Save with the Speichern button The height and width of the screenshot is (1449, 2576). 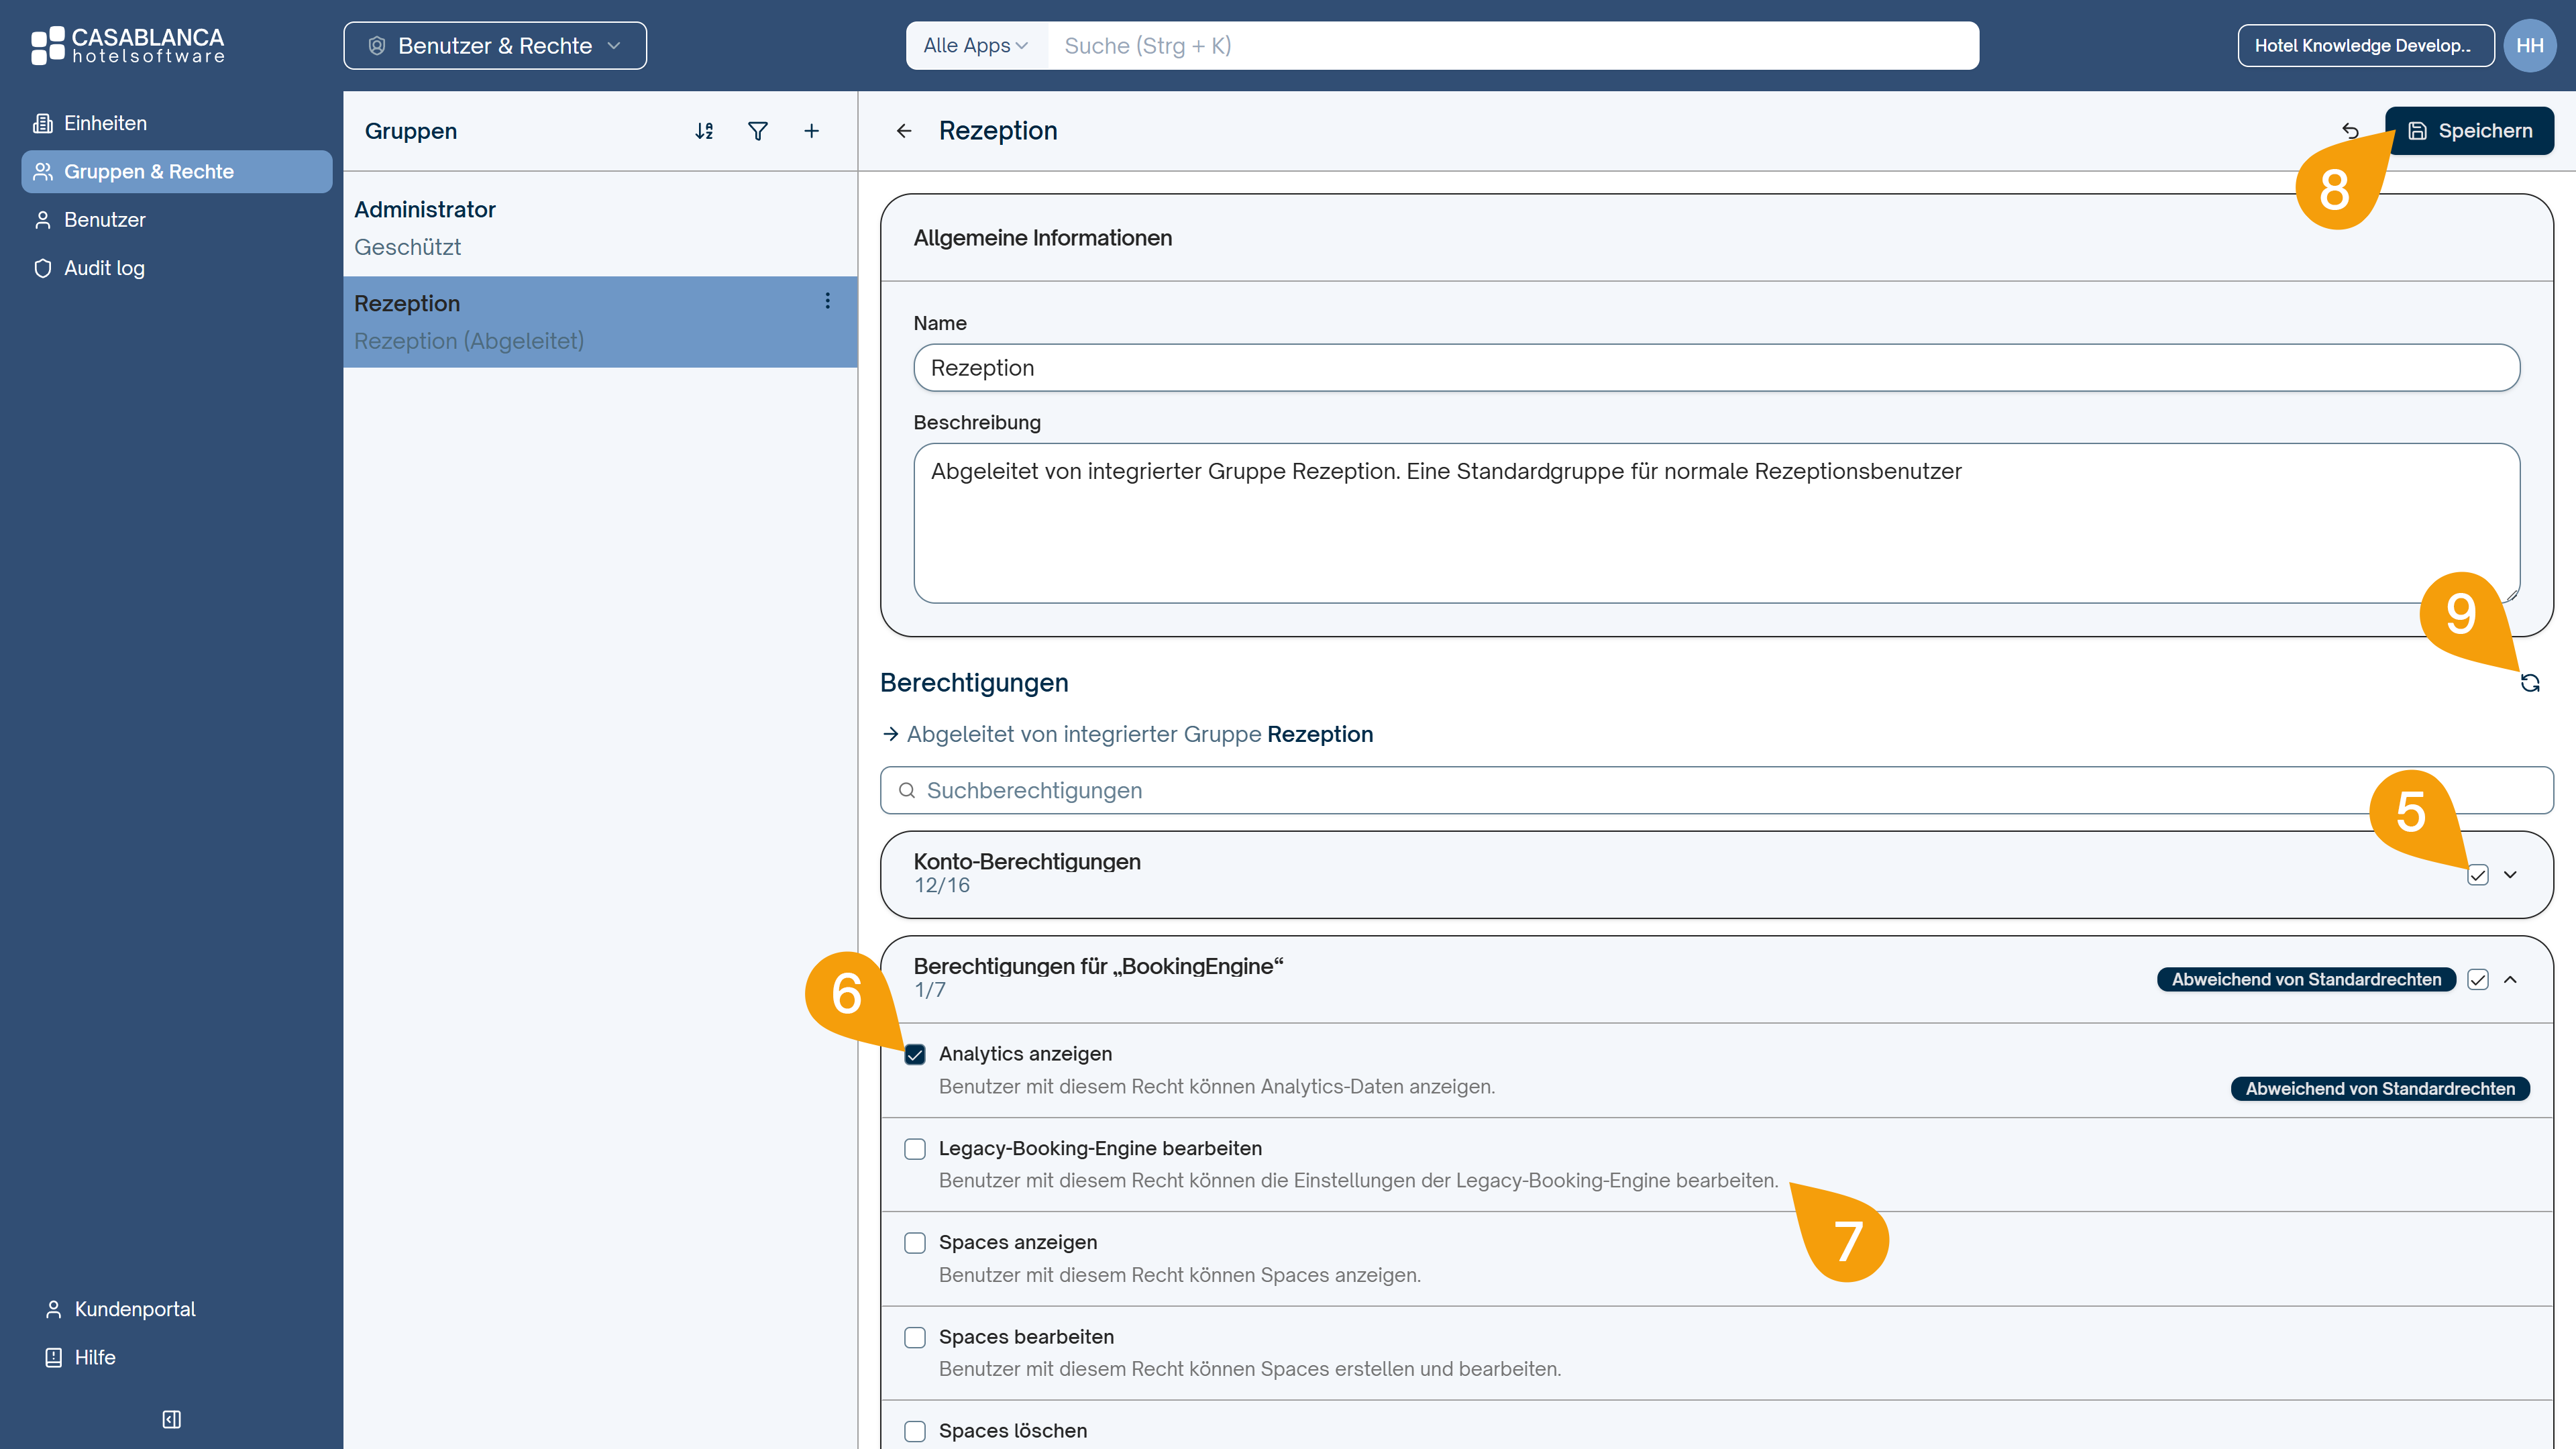(2469, 131)
